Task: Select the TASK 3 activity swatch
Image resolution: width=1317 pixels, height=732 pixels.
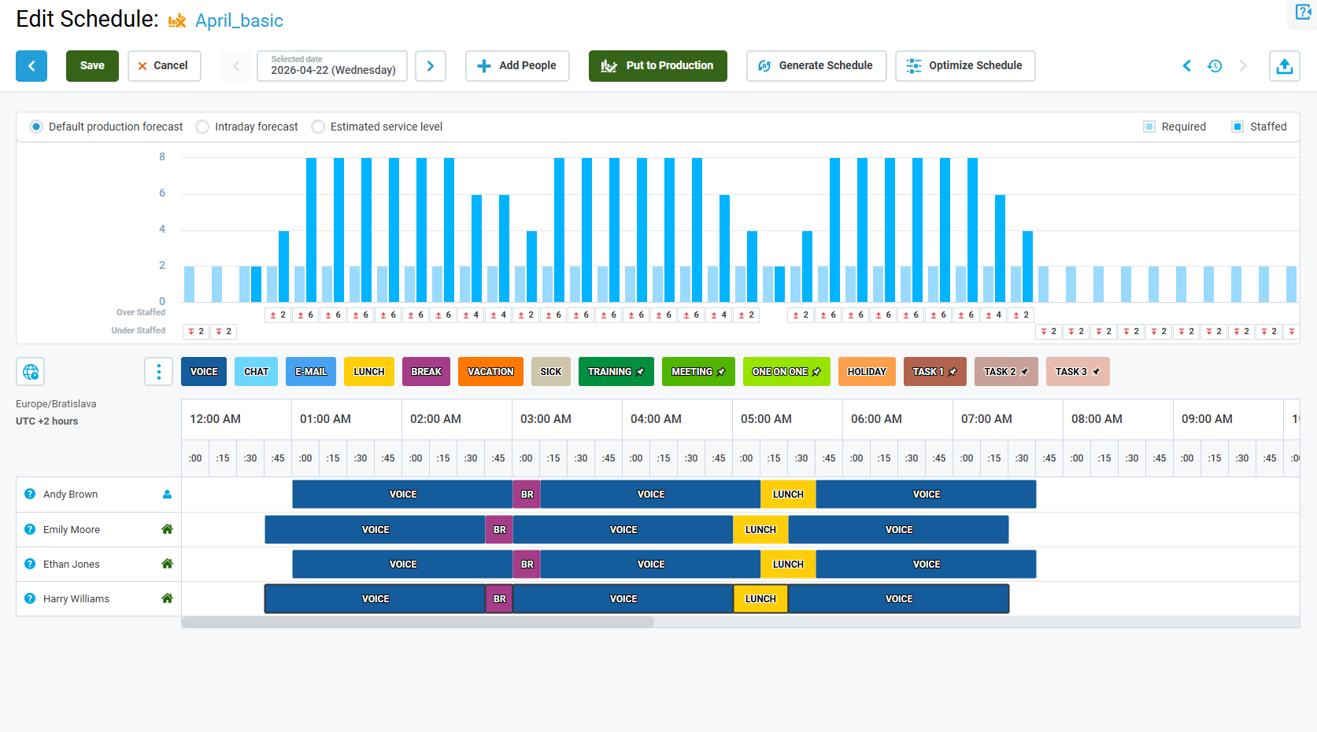Action: (x=1078, y=372)
